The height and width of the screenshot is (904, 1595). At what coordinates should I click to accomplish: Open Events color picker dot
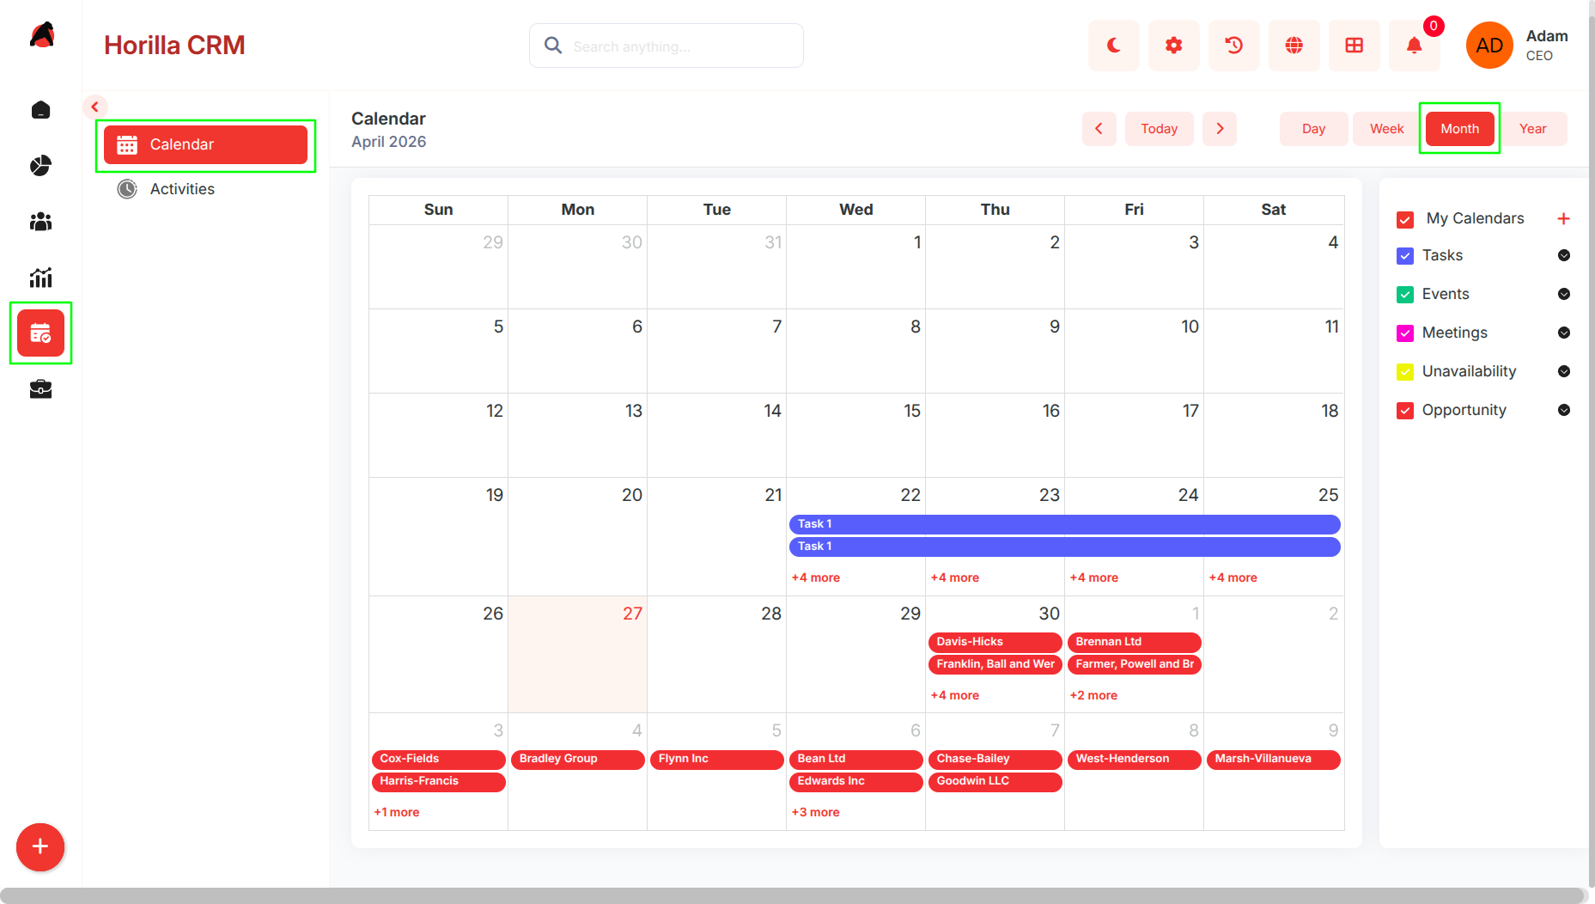coord(1564,294)
